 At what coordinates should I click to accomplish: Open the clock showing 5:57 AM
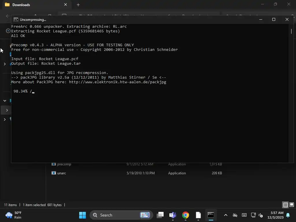(x=275, y=215)
